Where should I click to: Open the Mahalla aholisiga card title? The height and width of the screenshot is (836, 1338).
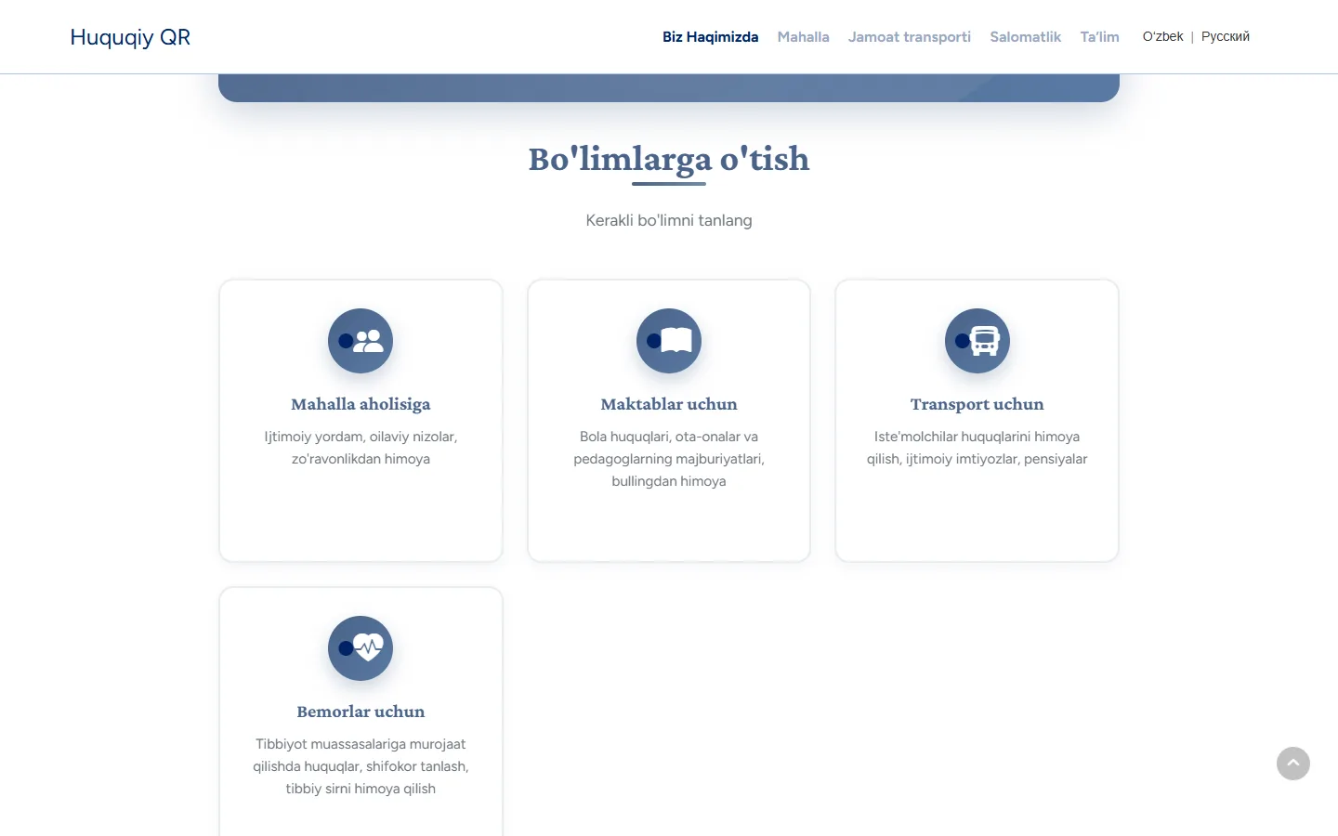click(x=361, y=404)
